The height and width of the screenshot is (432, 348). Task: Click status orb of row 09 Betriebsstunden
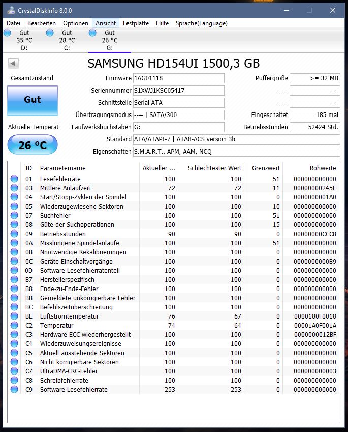pyautogui.click(x=14, y=234)
